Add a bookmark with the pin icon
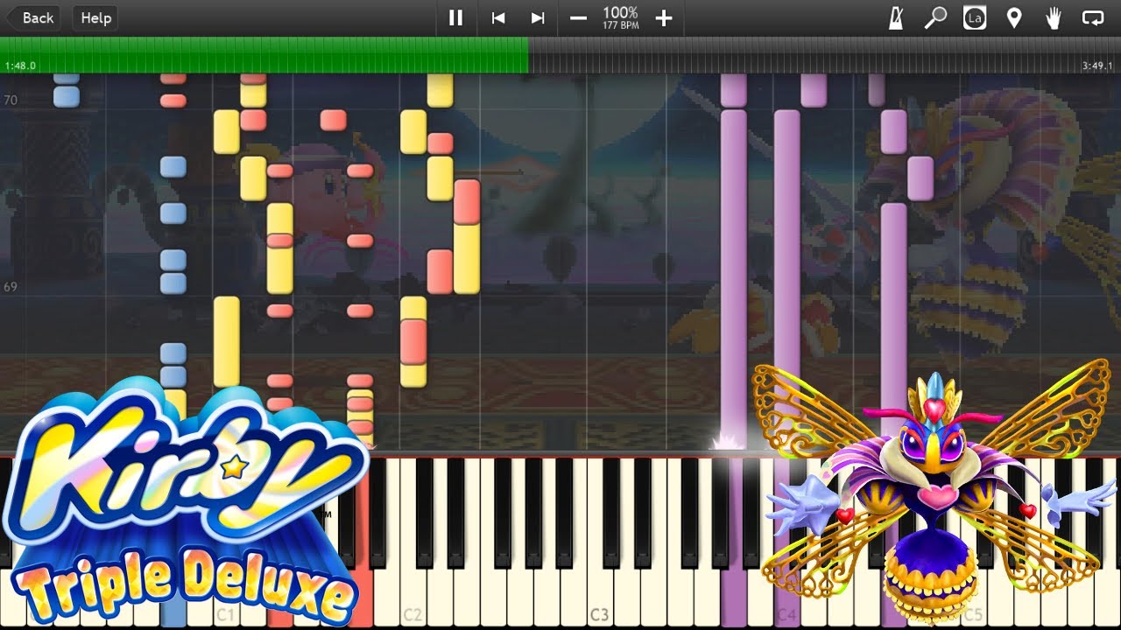The width and height of the screenshot is (1121, 630). click(x=1014, y=17)
